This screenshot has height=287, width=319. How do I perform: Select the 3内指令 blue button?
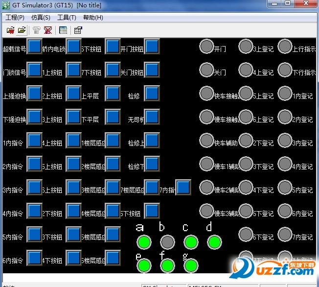click(x=34, y=188)
